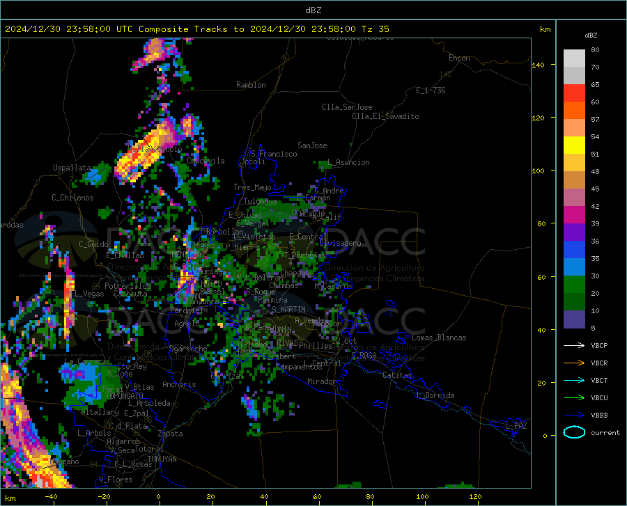Click the Encon map label
This screenshot has height=506, width=627.
coord(459,58)
